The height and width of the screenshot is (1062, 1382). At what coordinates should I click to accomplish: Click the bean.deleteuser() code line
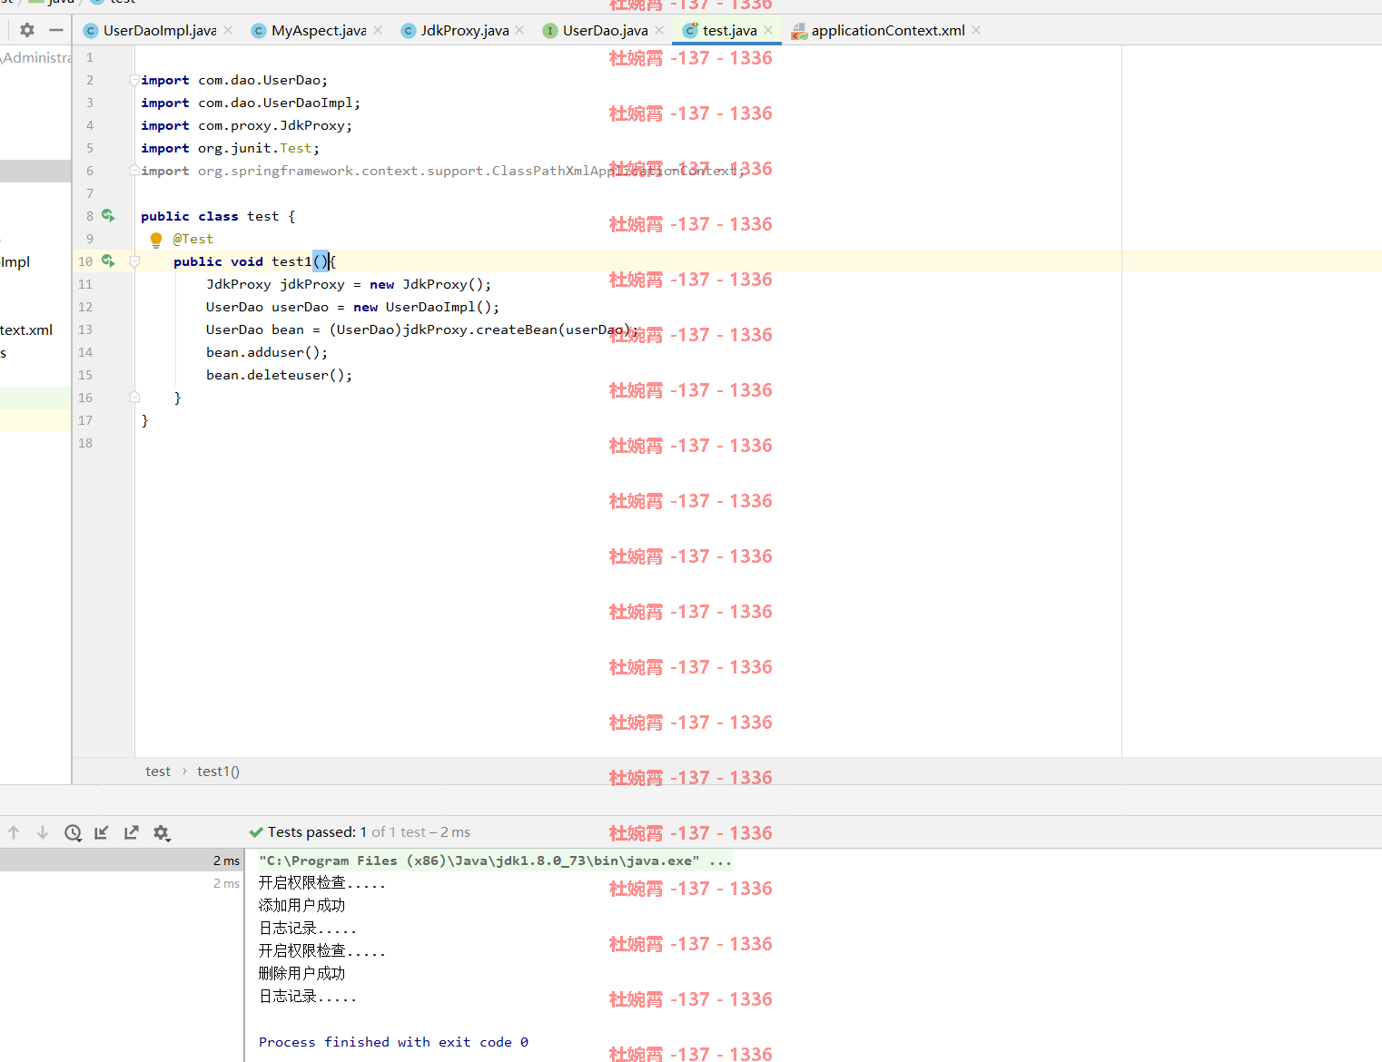pos(279,375)
